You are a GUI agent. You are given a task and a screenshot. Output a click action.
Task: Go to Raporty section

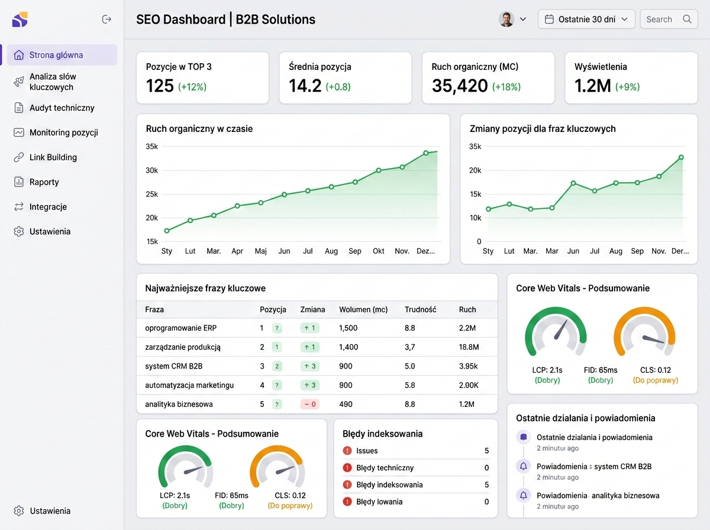[44, 182]
